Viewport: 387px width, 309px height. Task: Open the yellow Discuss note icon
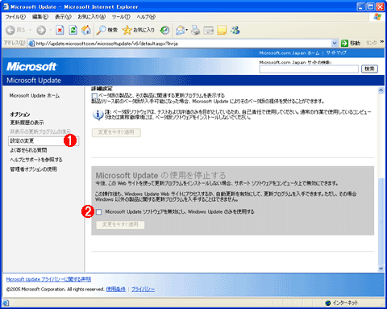point(222,30)
